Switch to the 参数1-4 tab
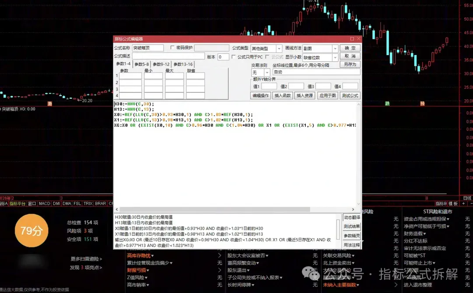473x293 pixels. [123, 64]
